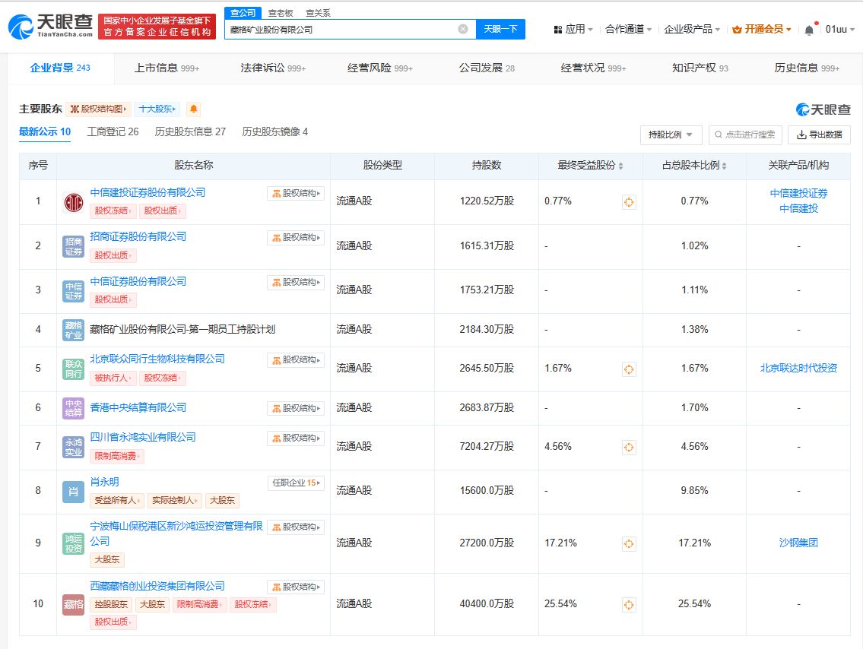Click 股权结构 icon for 中信建投证券
Image resolution: width=863 pixels, height=649 pixels.
pyautogui.click(x=296, y=194)
